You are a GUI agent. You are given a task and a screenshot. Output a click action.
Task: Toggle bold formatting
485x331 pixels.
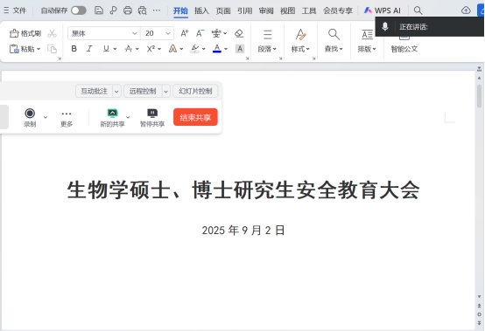[x=74, y=49]
